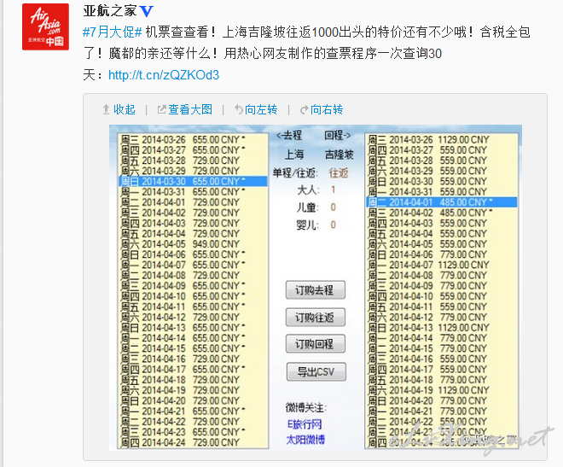The height and width of the screenshot is (467, 563).
Task: Click the 吉隆坡 destination city label
Action: coord(340,155)
